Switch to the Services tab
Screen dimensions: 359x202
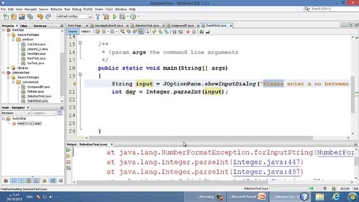coord(40,26)
